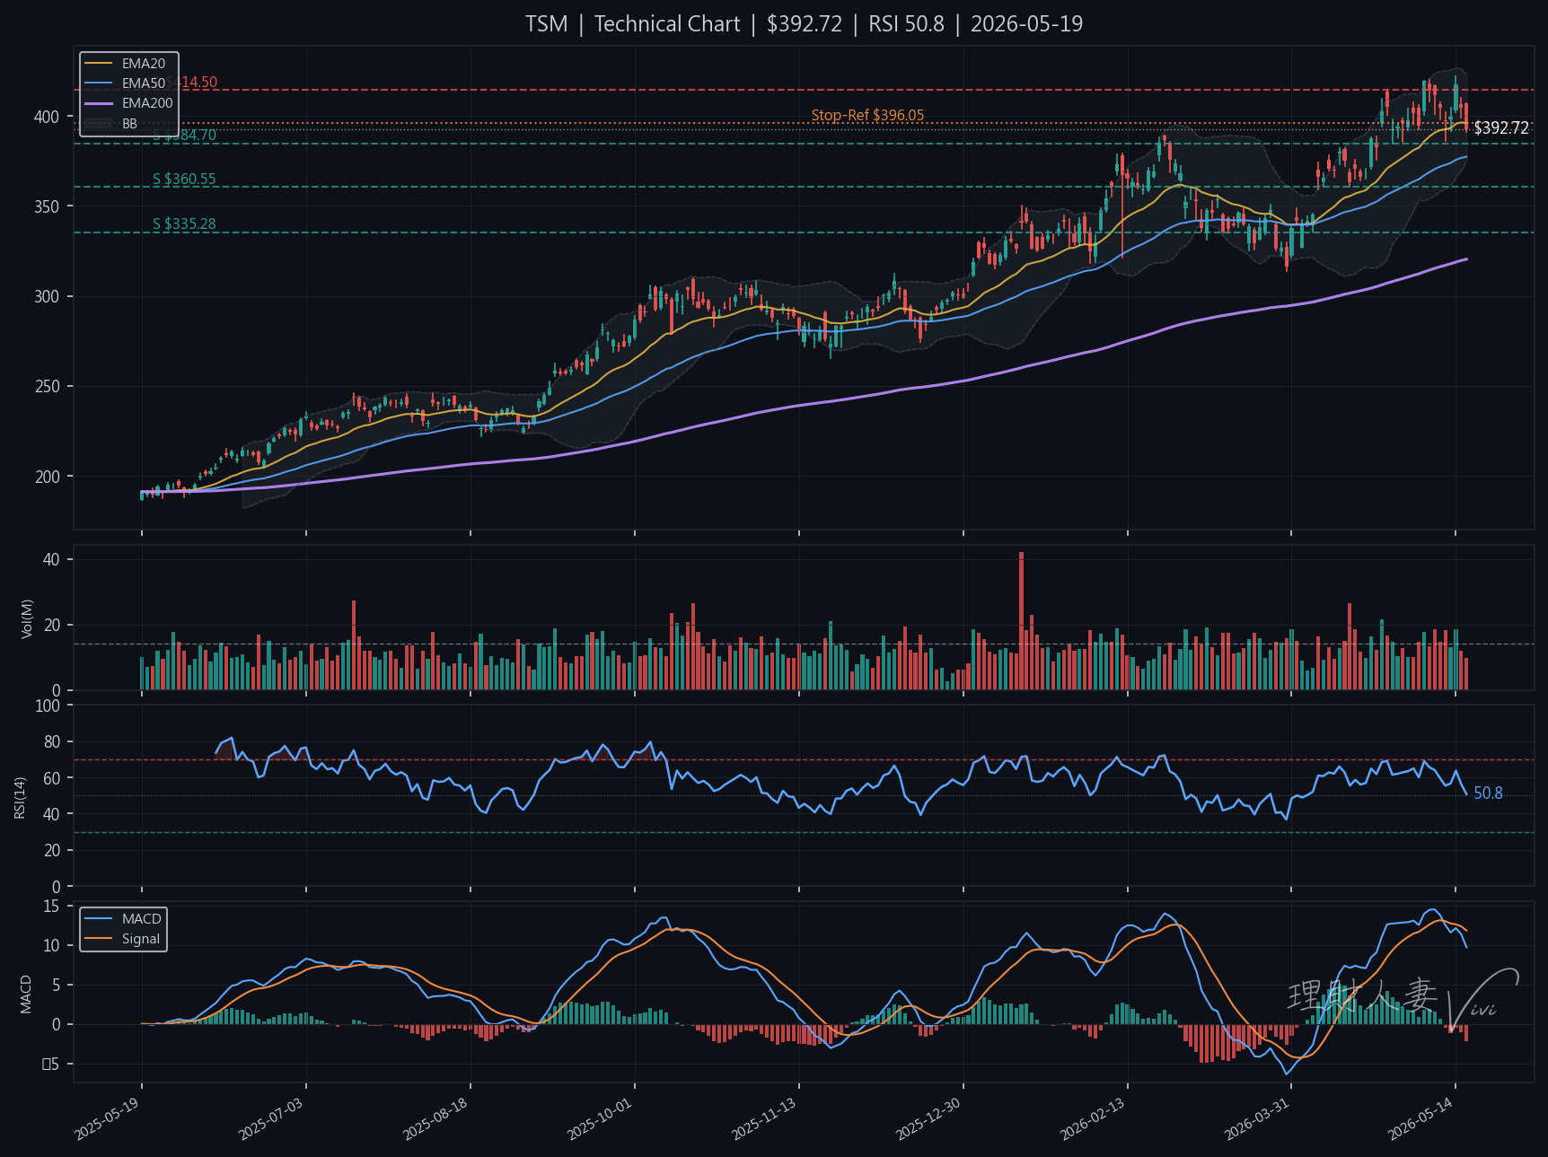Click the 2025-10-01 date label
Screen dimensions: 1548x1157
coord(600,1119)
